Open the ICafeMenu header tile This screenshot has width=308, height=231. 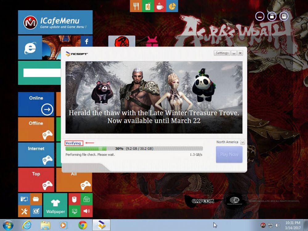[55, 23]
